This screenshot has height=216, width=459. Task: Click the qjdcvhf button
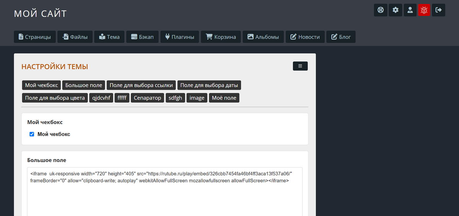(x=101, y=98)
